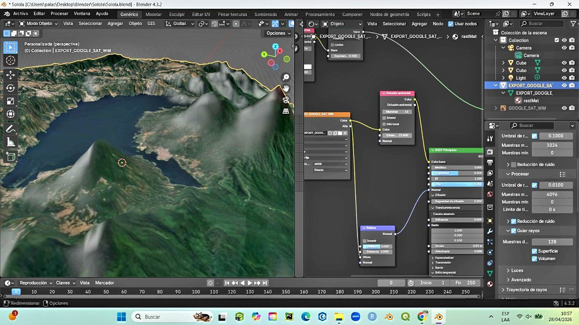579x325 pixels.
Task: Open the Windows Start button
Action: [121, 317]
